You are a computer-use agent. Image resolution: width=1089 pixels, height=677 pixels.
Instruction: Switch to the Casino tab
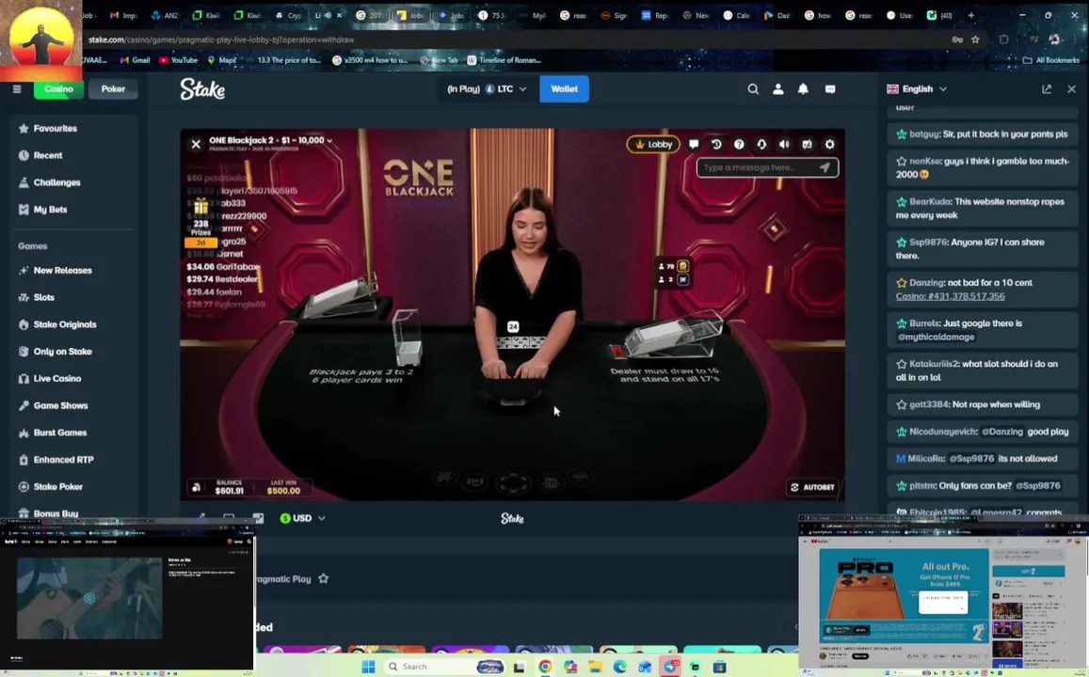point(59,88)
